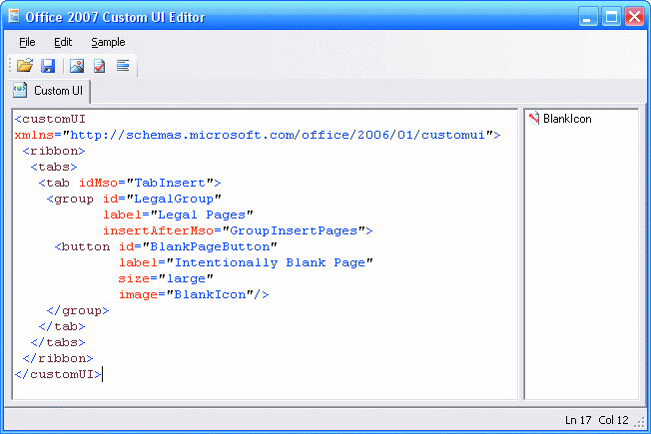The image size is (651, 434).
Task: Click the toolbar drag grip handle
Action: tap(10, 66)
